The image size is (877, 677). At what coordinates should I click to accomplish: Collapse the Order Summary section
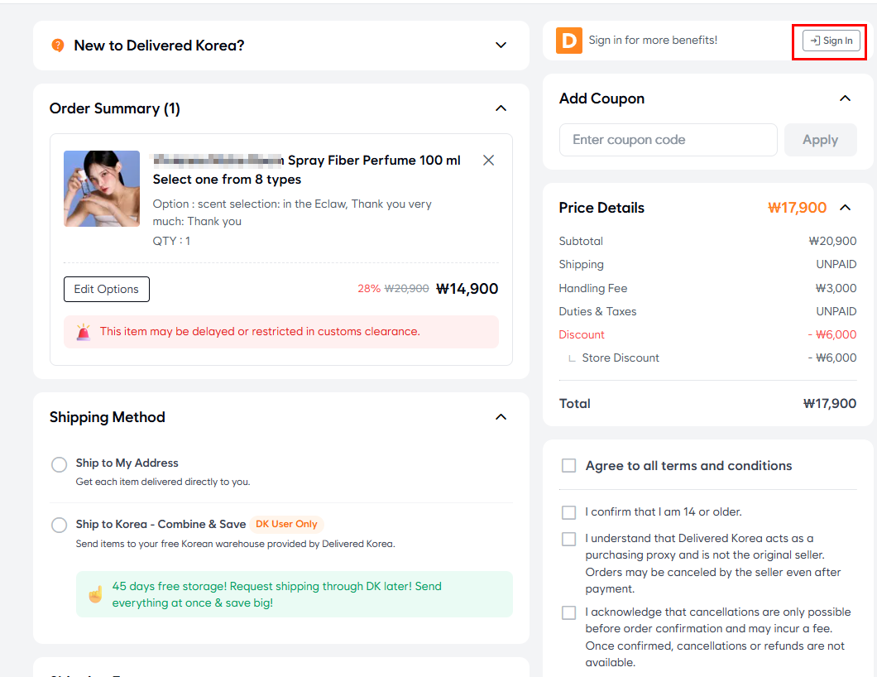click(x=501, y=108)
